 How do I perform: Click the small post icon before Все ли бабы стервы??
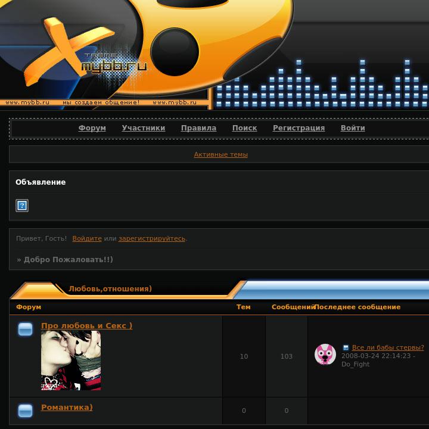pos(346,347)
